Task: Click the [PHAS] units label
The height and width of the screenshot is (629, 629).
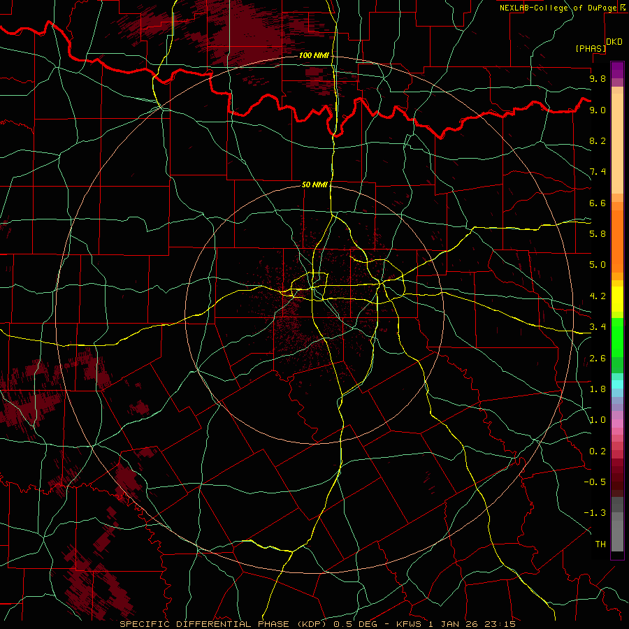Action: (x=591, y=48)
